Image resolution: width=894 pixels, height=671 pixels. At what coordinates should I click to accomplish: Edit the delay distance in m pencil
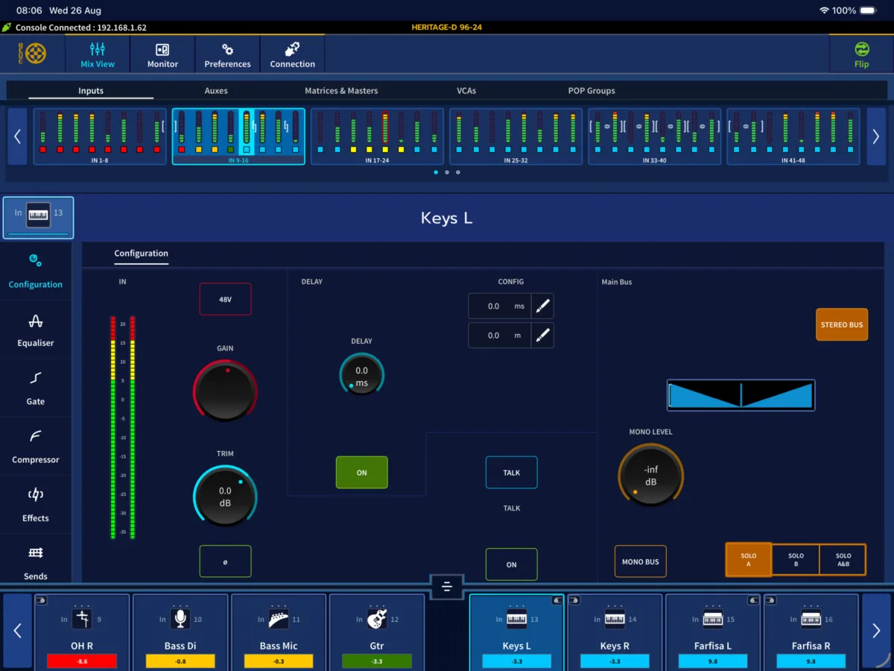(542, 335)
